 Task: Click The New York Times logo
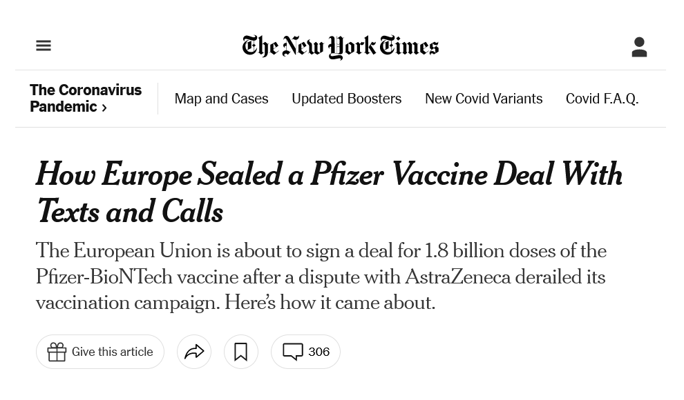pyautogui.click(x=341, y=46)
